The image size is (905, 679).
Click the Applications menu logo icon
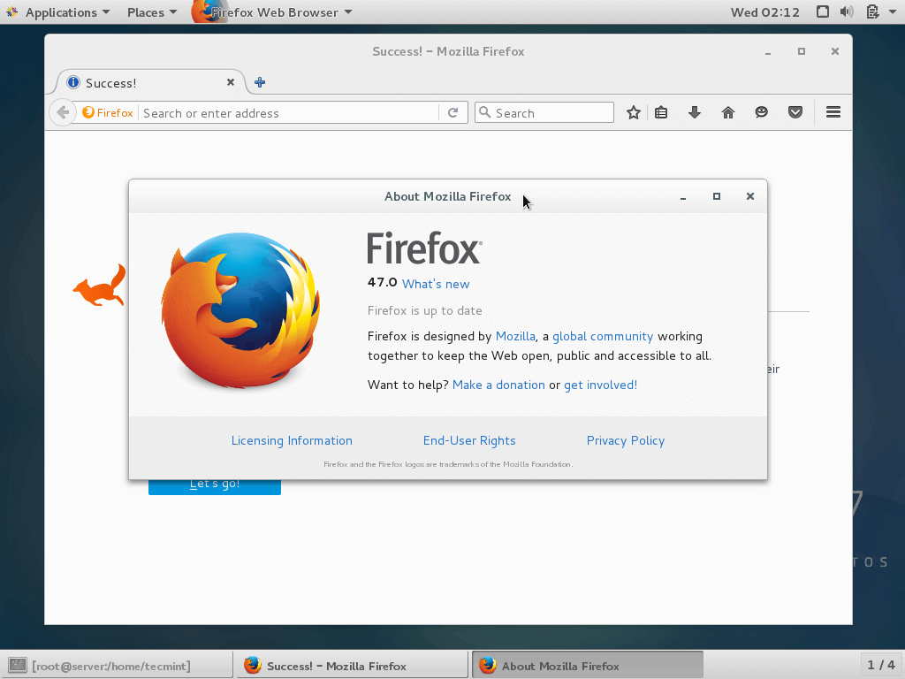[x=11, y=12]
